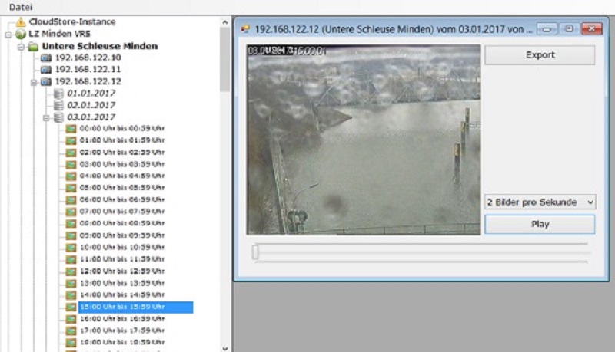Click image icon for 03:00 Uhr recording
615x352 pixels.
point(71,164)
